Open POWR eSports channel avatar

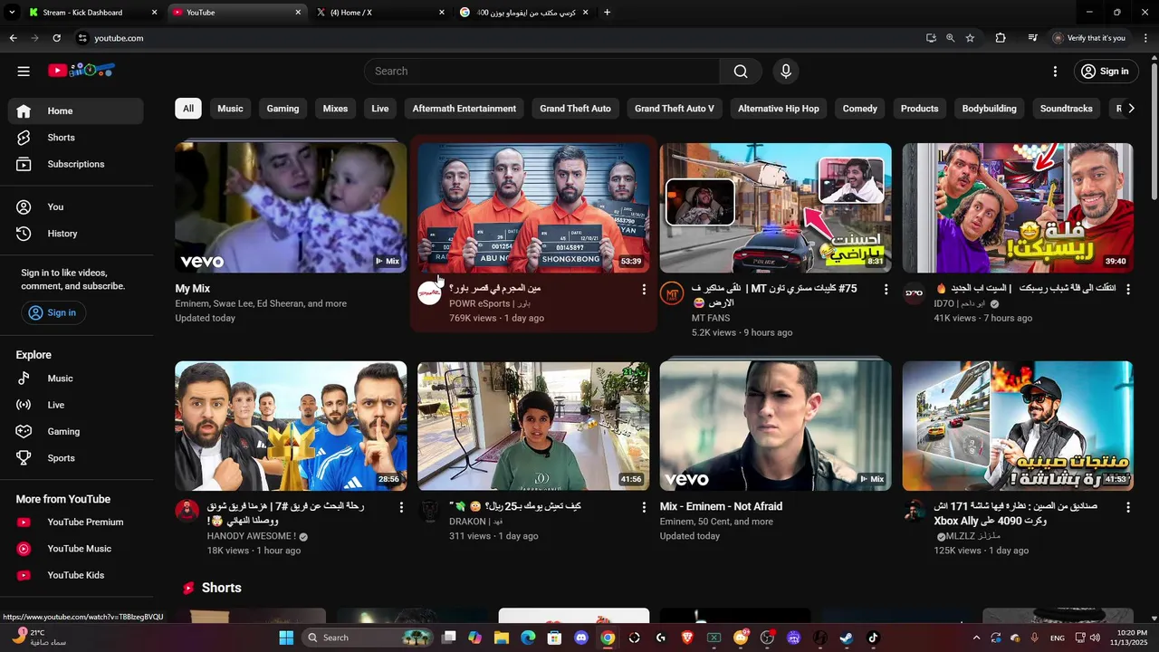[429, 293]
